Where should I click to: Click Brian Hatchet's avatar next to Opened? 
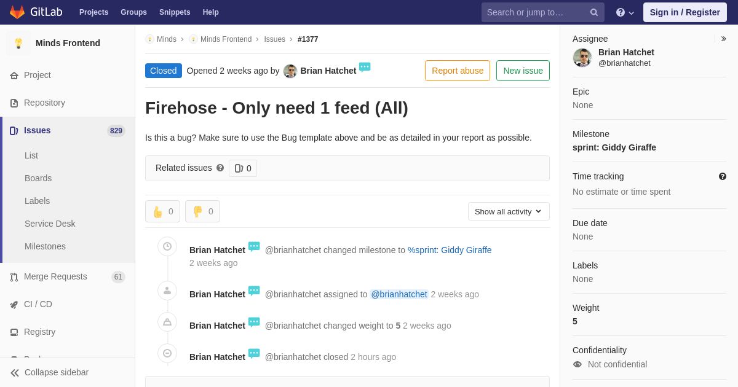(290, 71)
